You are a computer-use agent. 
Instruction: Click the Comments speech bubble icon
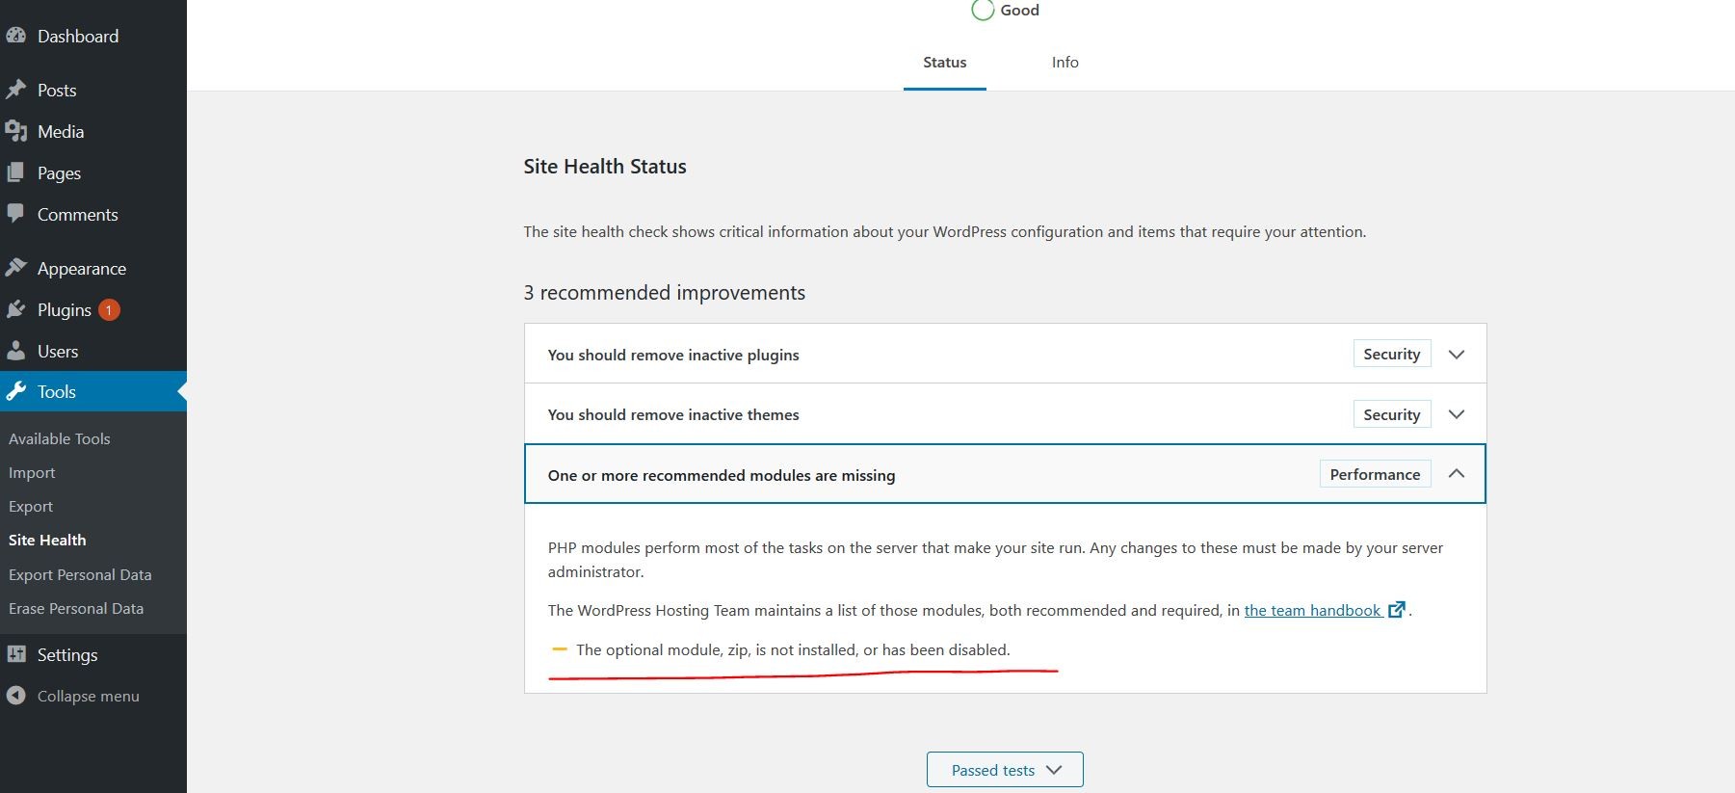coord(15,214)
